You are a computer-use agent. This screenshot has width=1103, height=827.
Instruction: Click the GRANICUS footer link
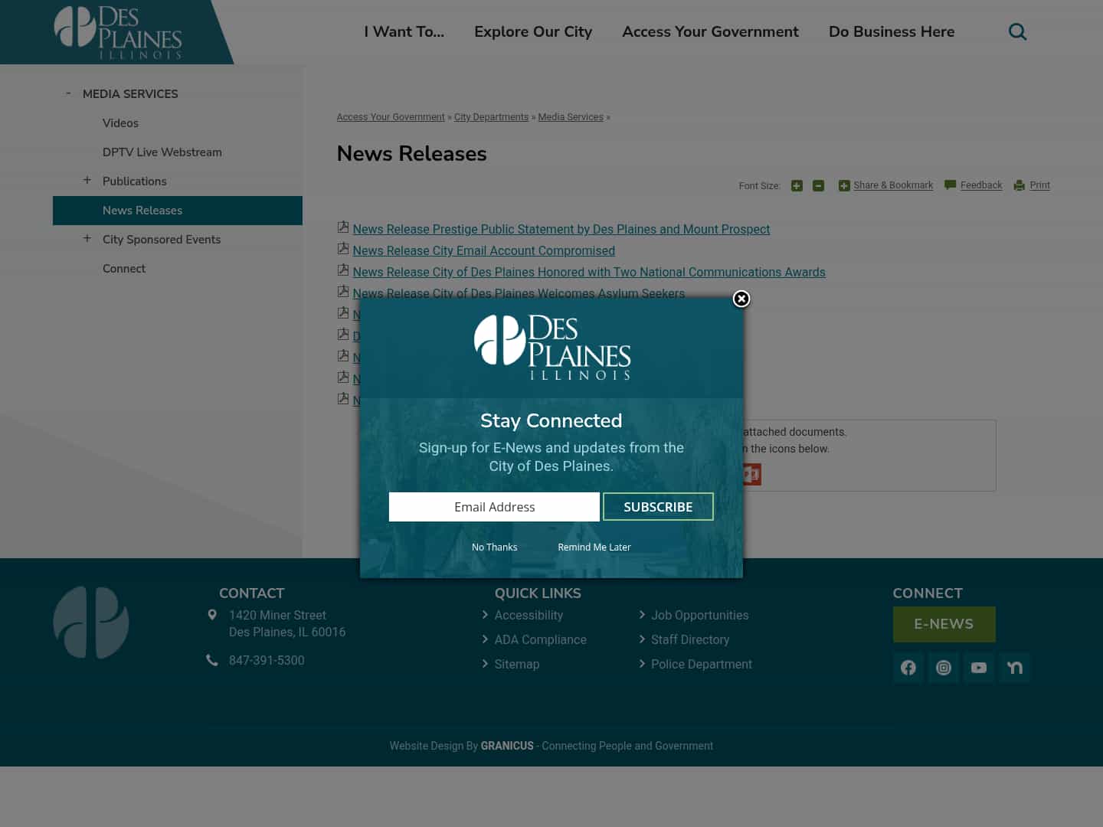507,746
